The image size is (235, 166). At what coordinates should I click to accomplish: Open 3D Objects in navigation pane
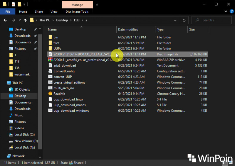pyautogui.click(x=22, y=89)
